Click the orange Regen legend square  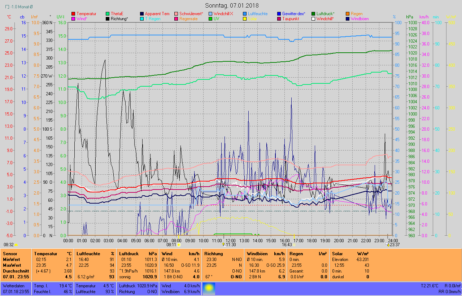point(348,14)
